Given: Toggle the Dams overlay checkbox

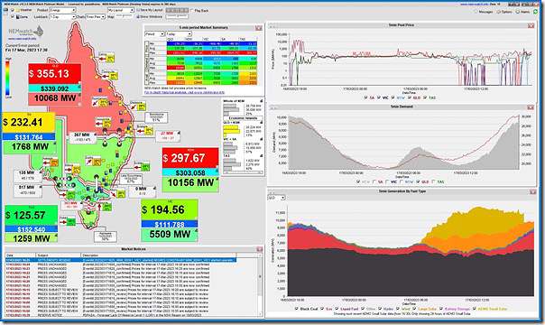Looking at the screenshot, I should pyautogui.click(x=13, y=16).
